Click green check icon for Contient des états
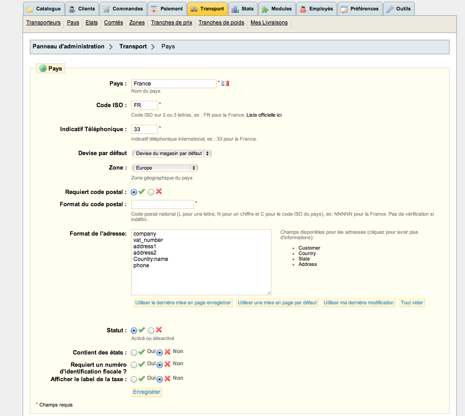 point(142,352)
